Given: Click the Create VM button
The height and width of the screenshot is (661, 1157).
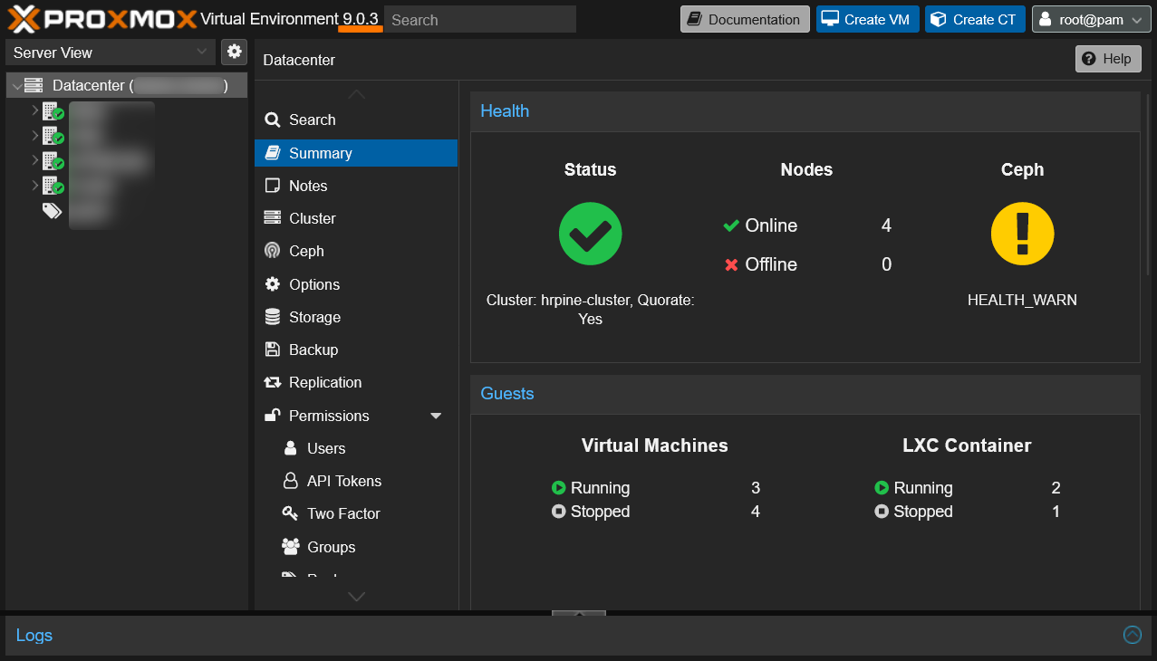Looking at the screenshot, I should 868,19.
